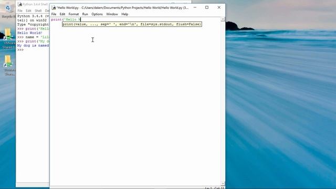
Task: Open Edit menu in Hello World.py editor
Action: 62,14
